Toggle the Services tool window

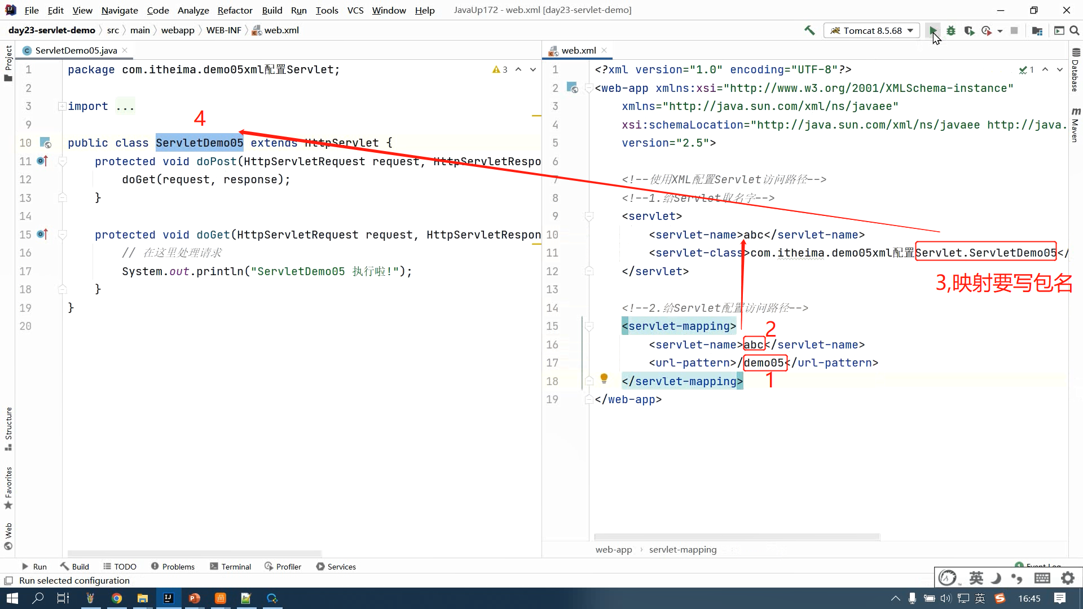tap(336, 567)
